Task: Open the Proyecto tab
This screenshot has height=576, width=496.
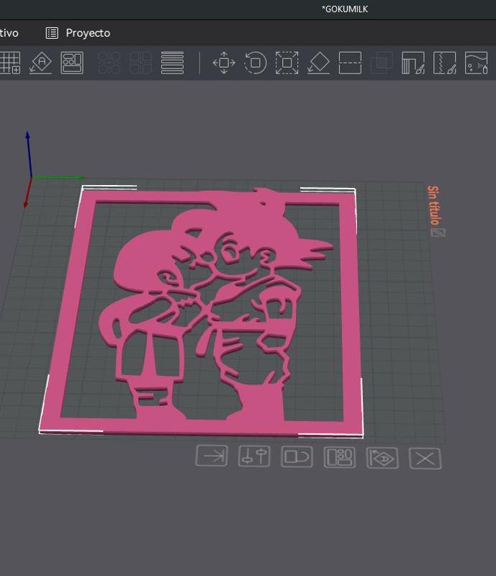Action: click(78, 33)
